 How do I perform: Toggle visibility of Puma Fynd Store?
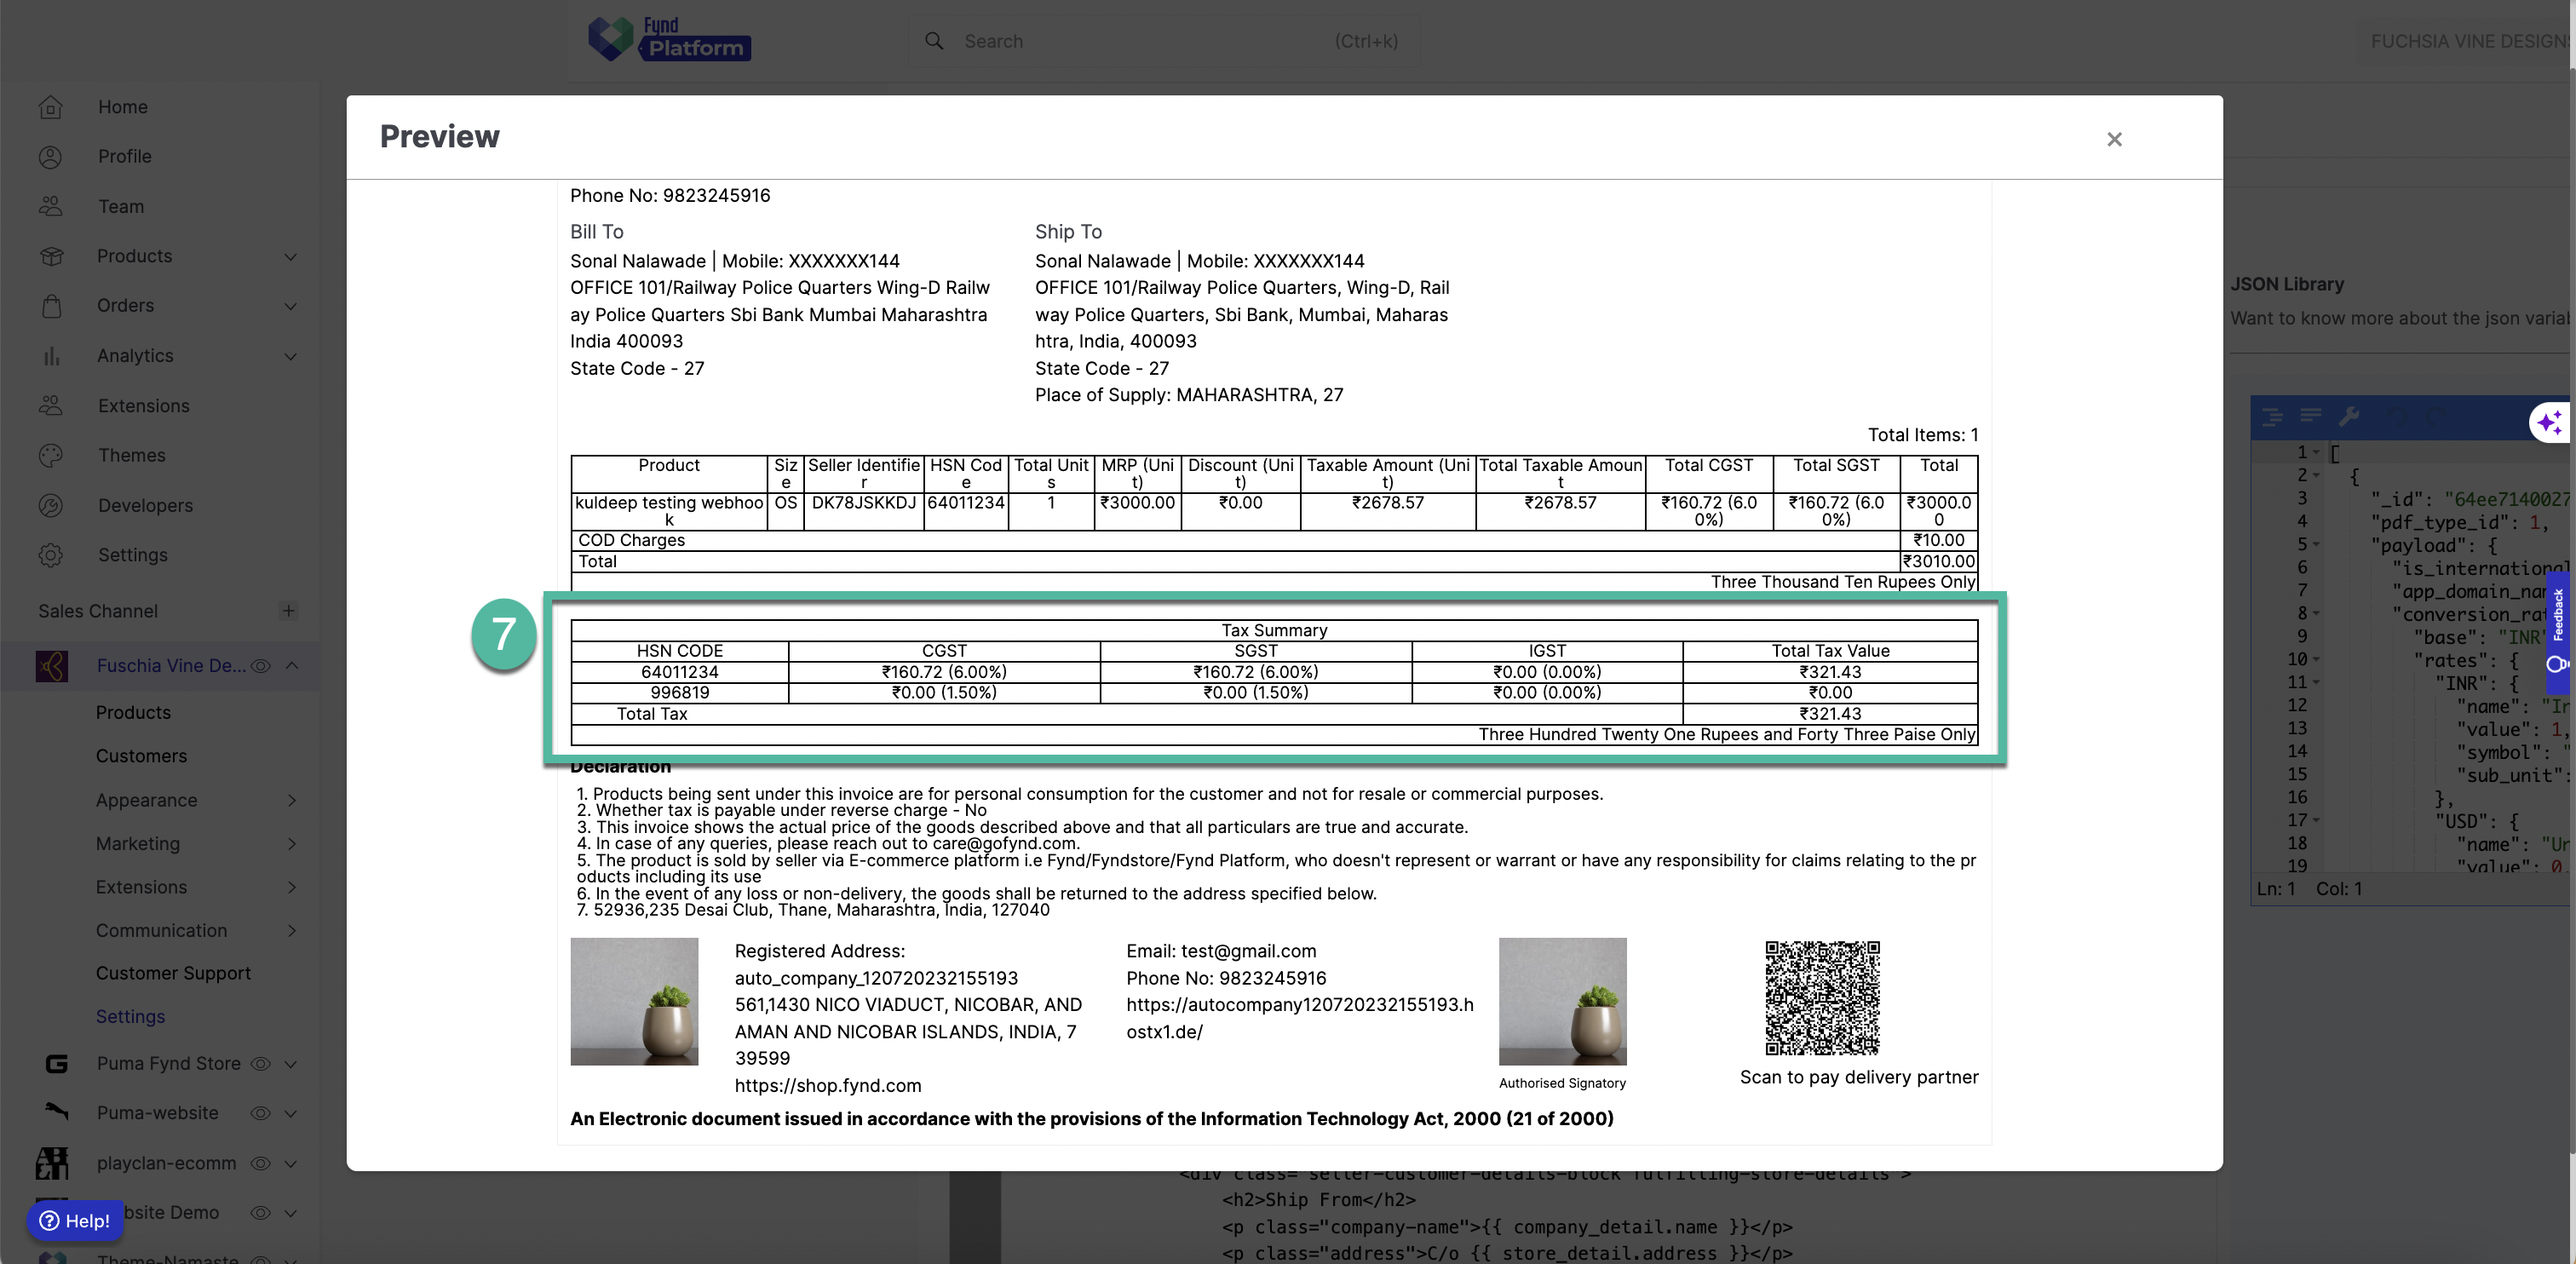[261, 1064]
